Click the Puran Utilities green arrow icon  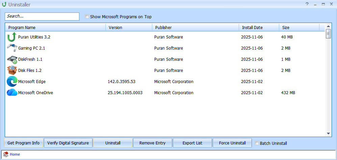[x=12, y=37]
